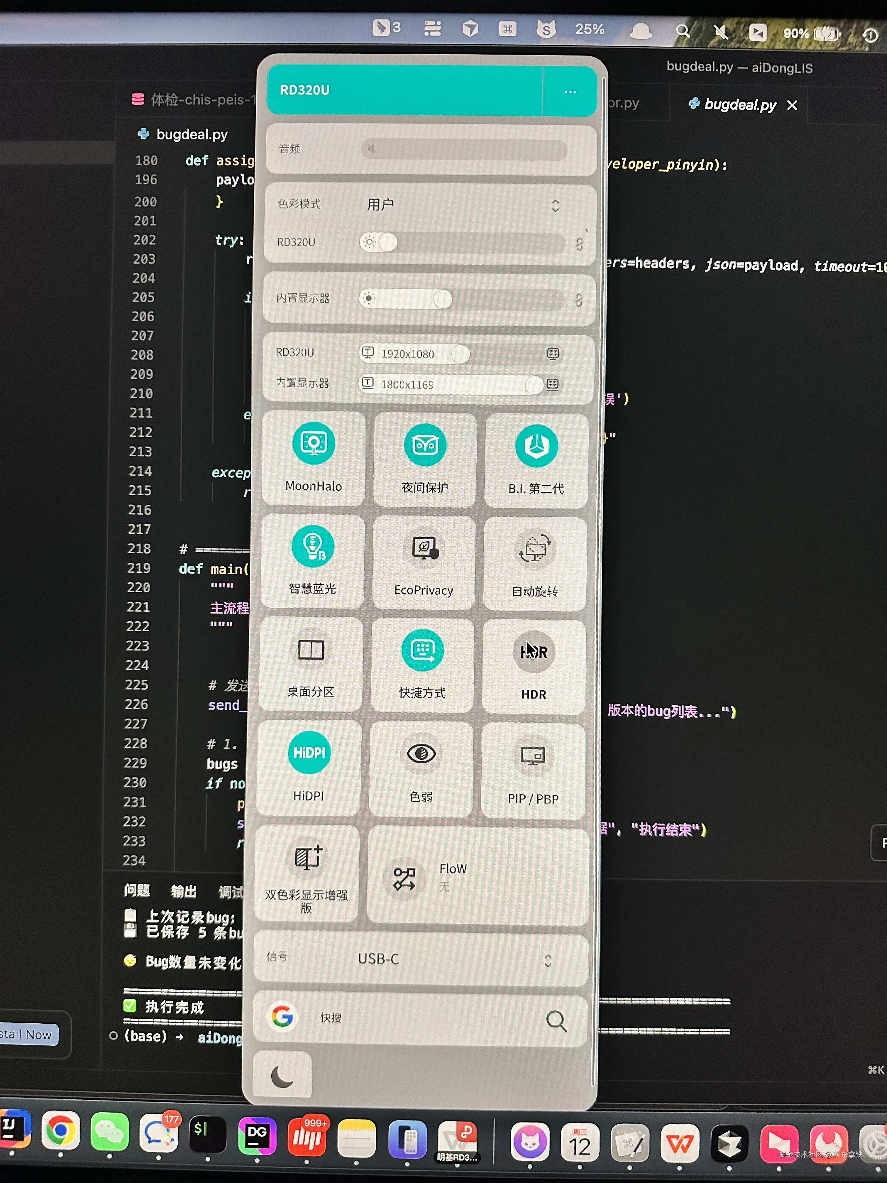Click the MoonHalo icon tile
The height and width of the screenshot is (1183, 887).
point(314,444)
